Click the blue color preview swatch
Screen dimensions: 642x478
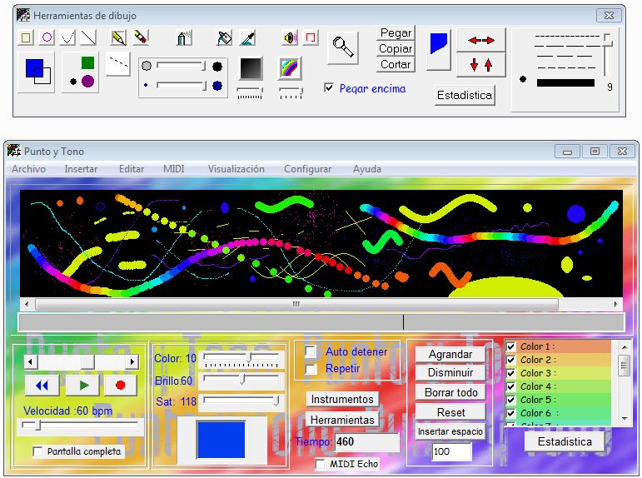[221, 439]
